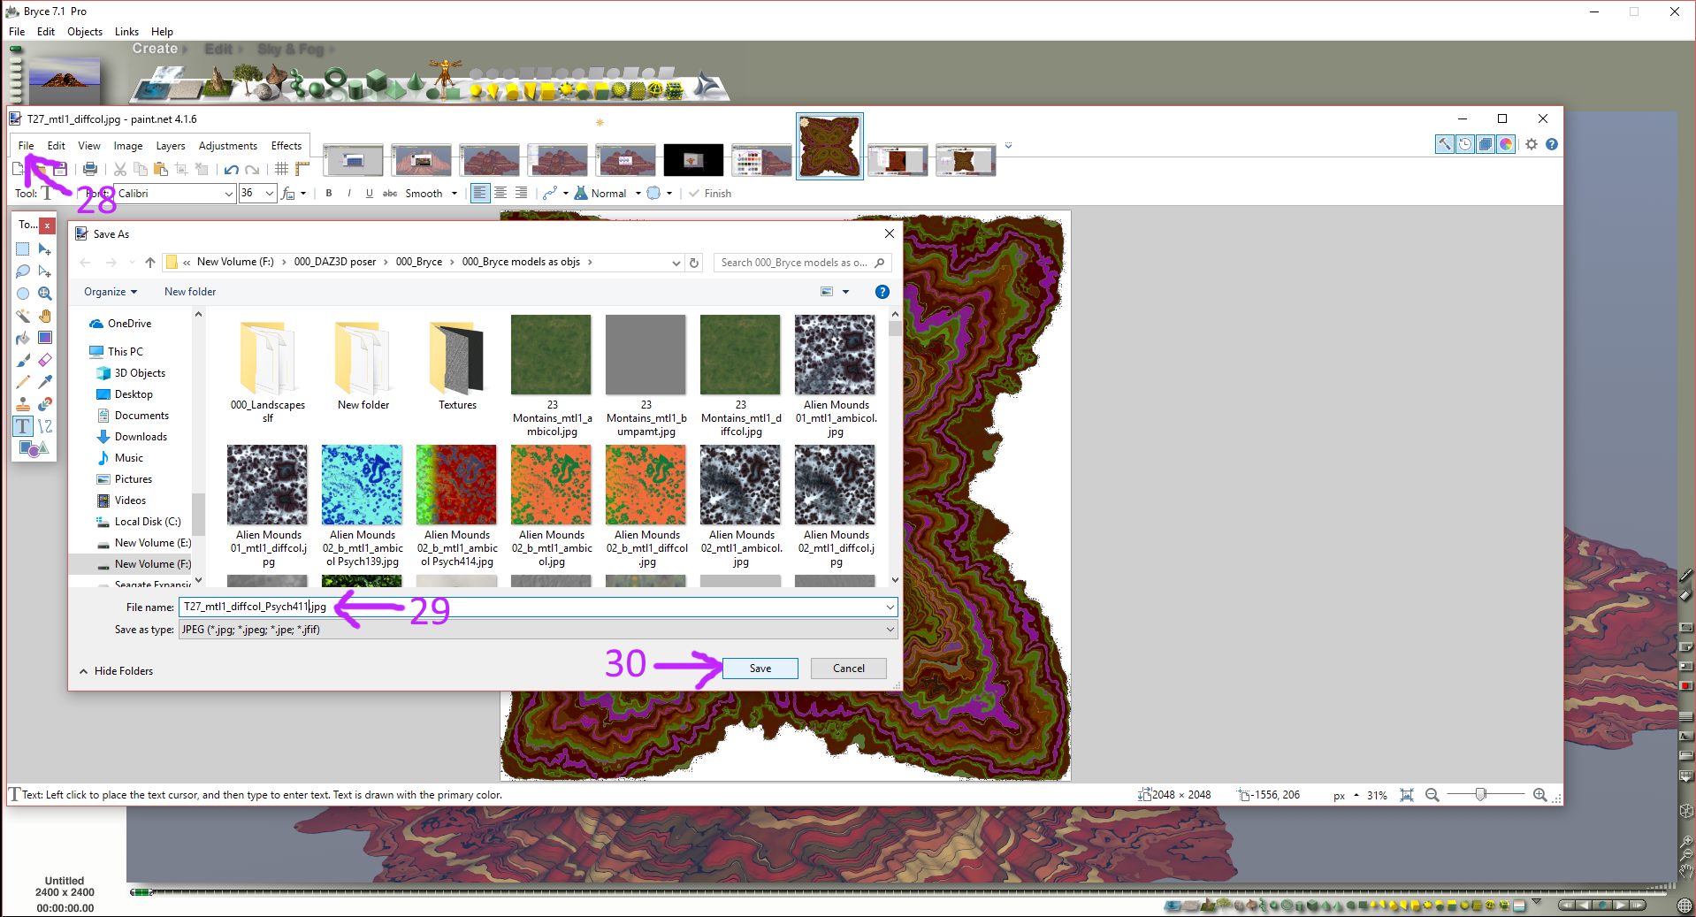
Task: Open the paint.net File menu
Action: [x=27, y=146]
